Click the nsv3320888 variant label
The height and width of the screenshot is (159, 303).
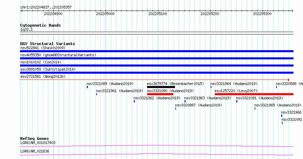tap(289, 84)
